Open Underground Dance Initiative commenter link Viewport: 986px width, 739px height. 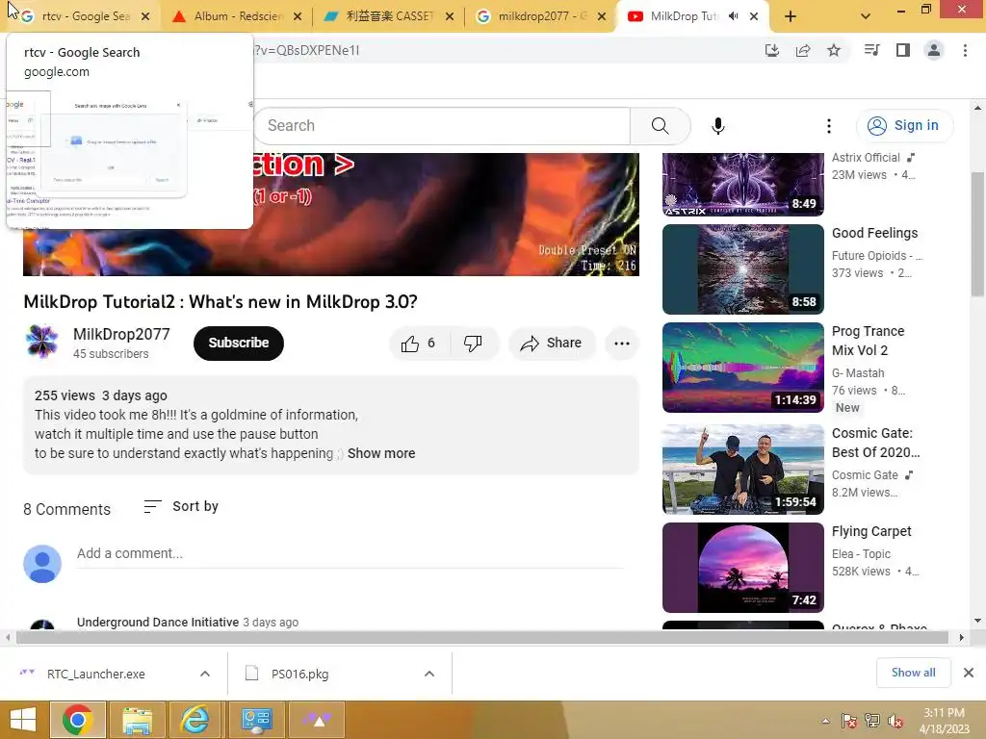click(158, 623)
